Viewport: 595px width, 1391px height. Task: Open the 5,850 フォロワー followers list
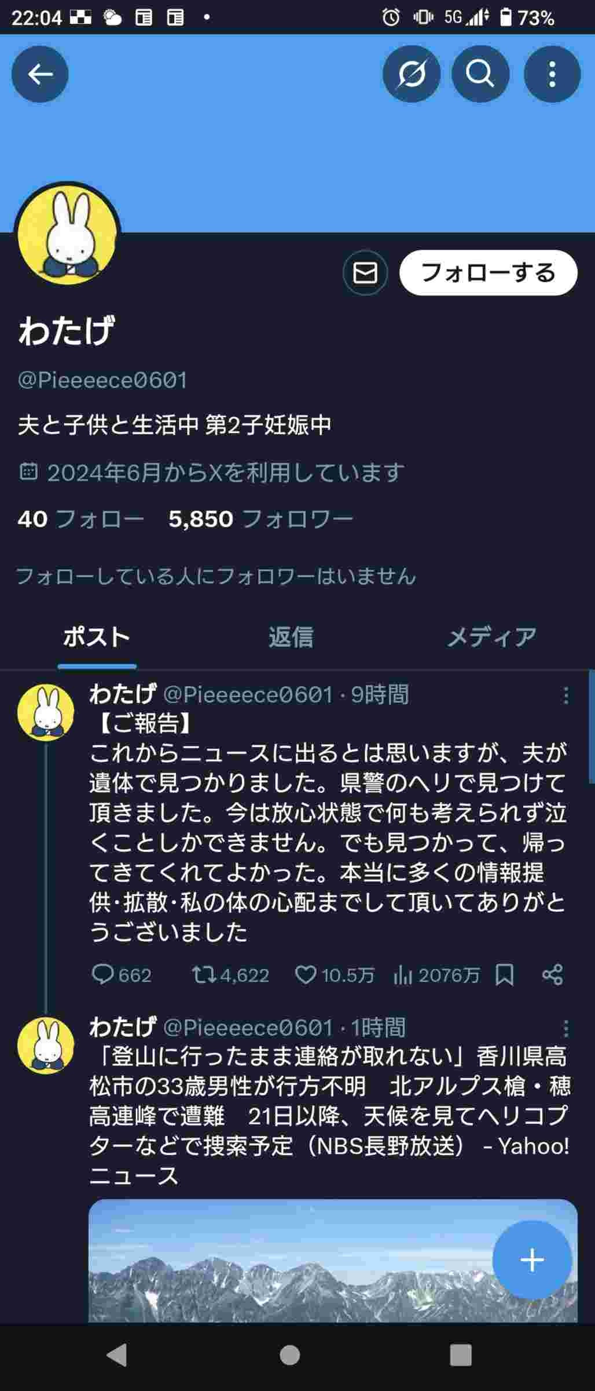pos(260,519)
